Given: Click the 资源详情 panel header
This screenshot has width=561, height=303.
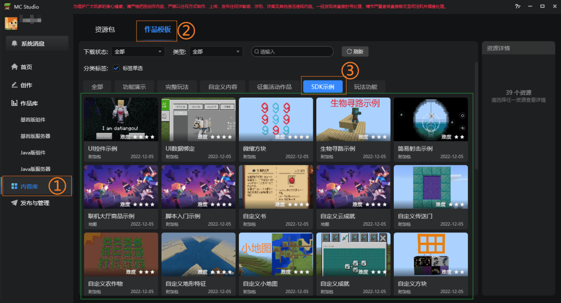Looking at the screenshot, I should click(518, 48).
